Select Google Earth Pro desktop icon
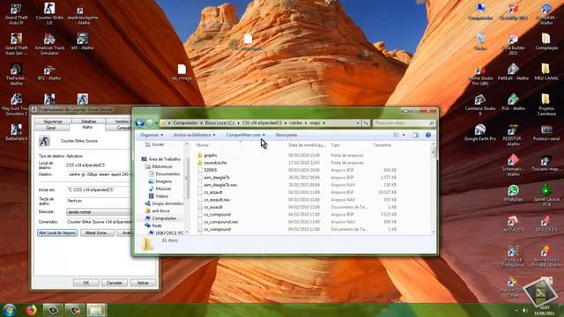The image size is (564, 317). tap(479, 132)
